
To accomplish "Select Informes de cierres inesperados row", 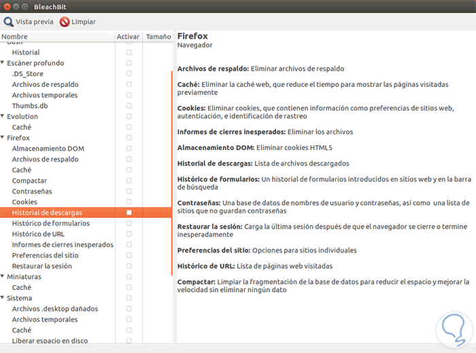I will (x=86, y=244).
